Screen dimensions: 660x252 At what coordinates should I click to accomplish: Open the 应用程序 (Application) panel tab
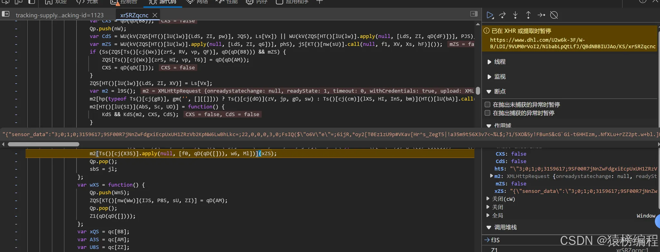click(292, 2)
